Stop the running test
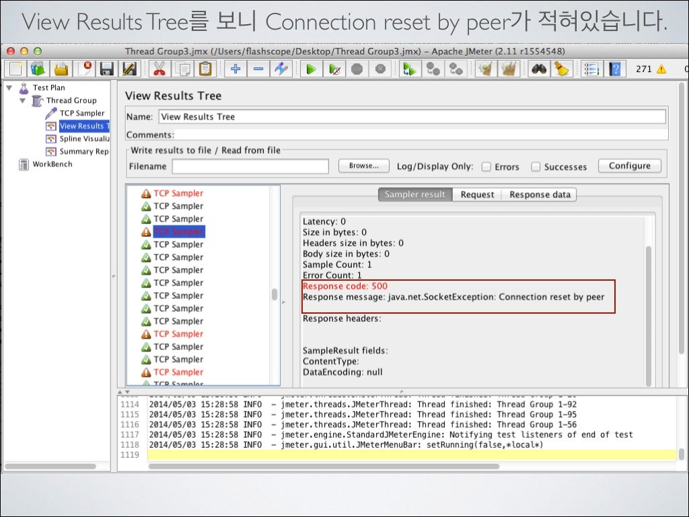The height and width of the screenshot is (517, 689). pyautogui.click(x=357, y=69)
